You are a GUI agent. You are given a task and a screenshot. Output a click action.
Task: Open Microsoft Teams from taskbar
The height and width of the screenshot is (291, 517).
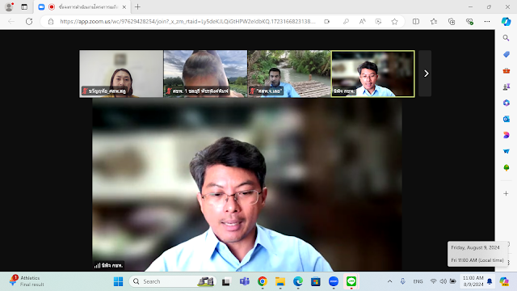(244, 281)
